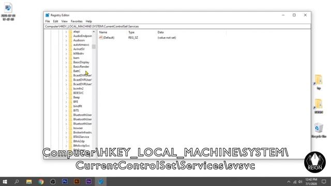Select the bcmfn2 key
The height and width of the screenshot is (186, 331).
click(x=78, y=88)
